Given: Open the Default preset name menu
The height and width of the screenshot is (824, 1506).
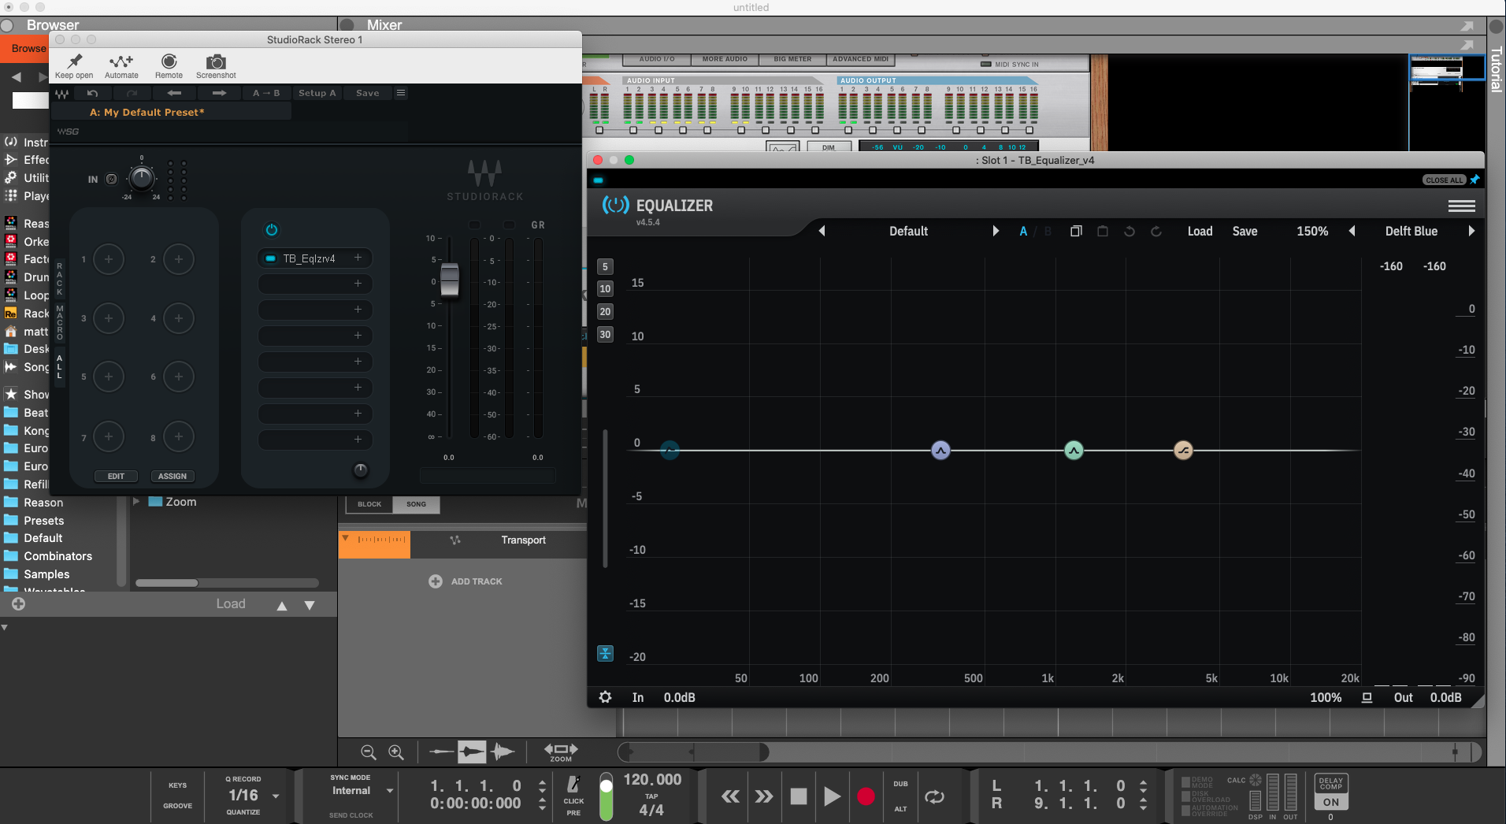Looking at the screenshot, I should point(908,231).
